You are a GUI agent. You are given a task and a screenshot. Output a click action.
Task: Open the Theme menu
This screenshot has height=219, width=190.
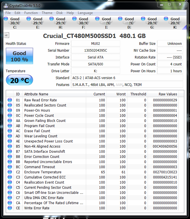tap(47, 13)
